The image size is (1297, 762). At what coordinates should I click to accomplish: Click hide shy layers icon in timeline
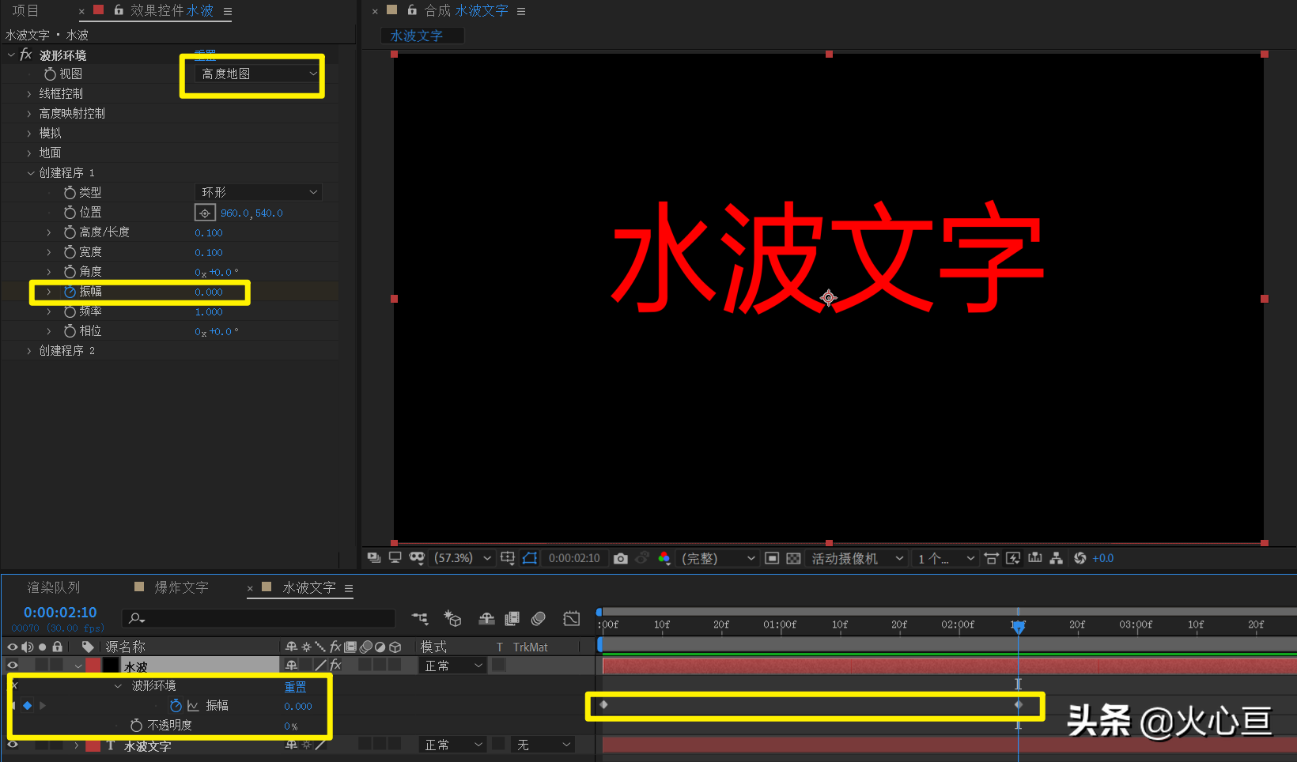click(486, 618)
